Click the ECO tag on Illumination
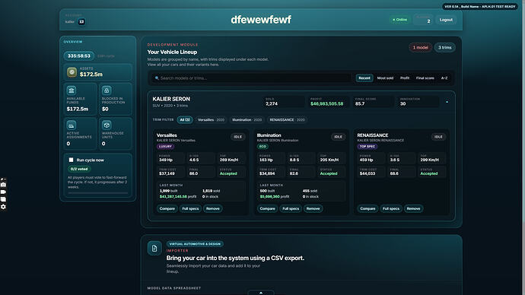The width and height of the screenshot is (525, 295). click(262, 146)
